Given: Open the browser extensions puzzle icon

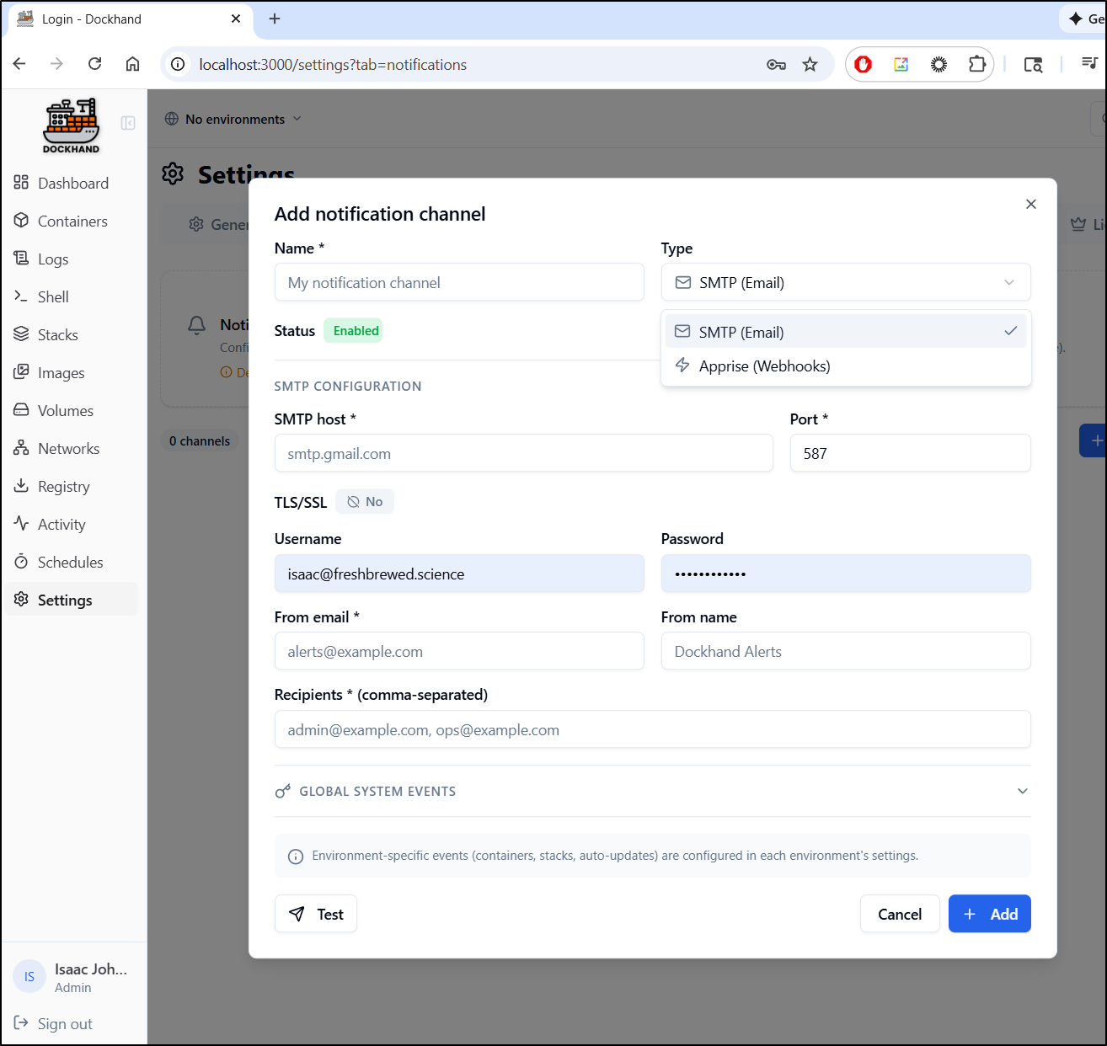Looking at the screenshot, I should [x=976, y=65].
